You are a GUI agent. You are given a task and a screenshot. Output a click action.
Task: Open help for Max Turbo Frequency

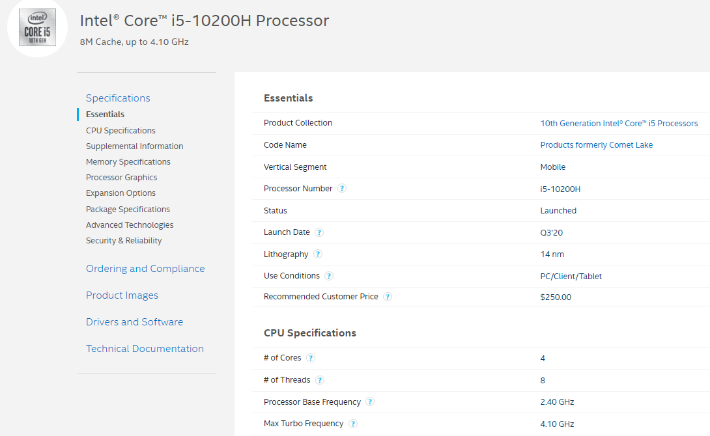click(x=352, y=423)
